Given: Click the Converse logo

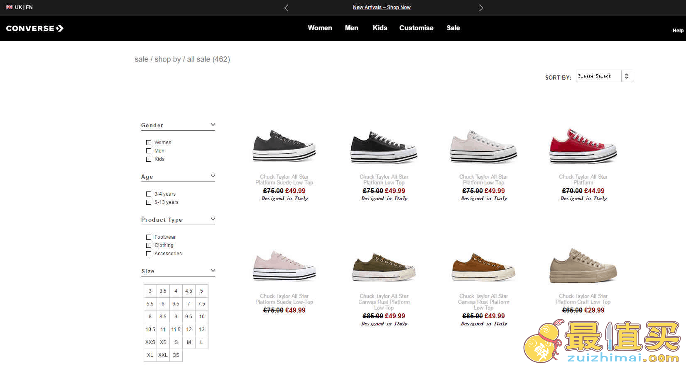Looking at the screenshot, I should (x=34, y=28).
